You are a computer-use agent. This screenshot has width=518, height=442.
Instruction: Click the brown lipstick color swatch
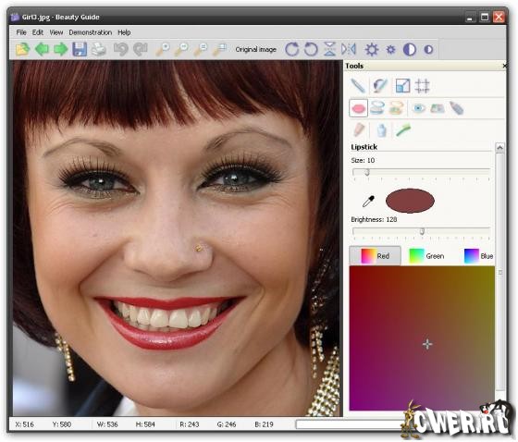[410, 201]
